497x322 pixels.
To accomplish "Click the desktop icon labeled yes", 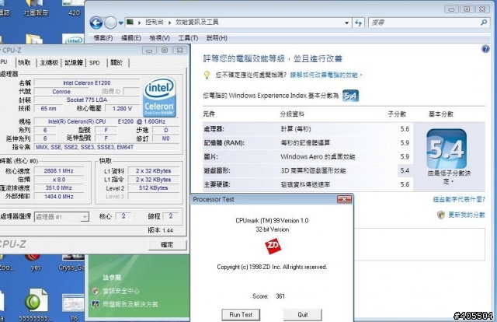I will tap(36, 263).
